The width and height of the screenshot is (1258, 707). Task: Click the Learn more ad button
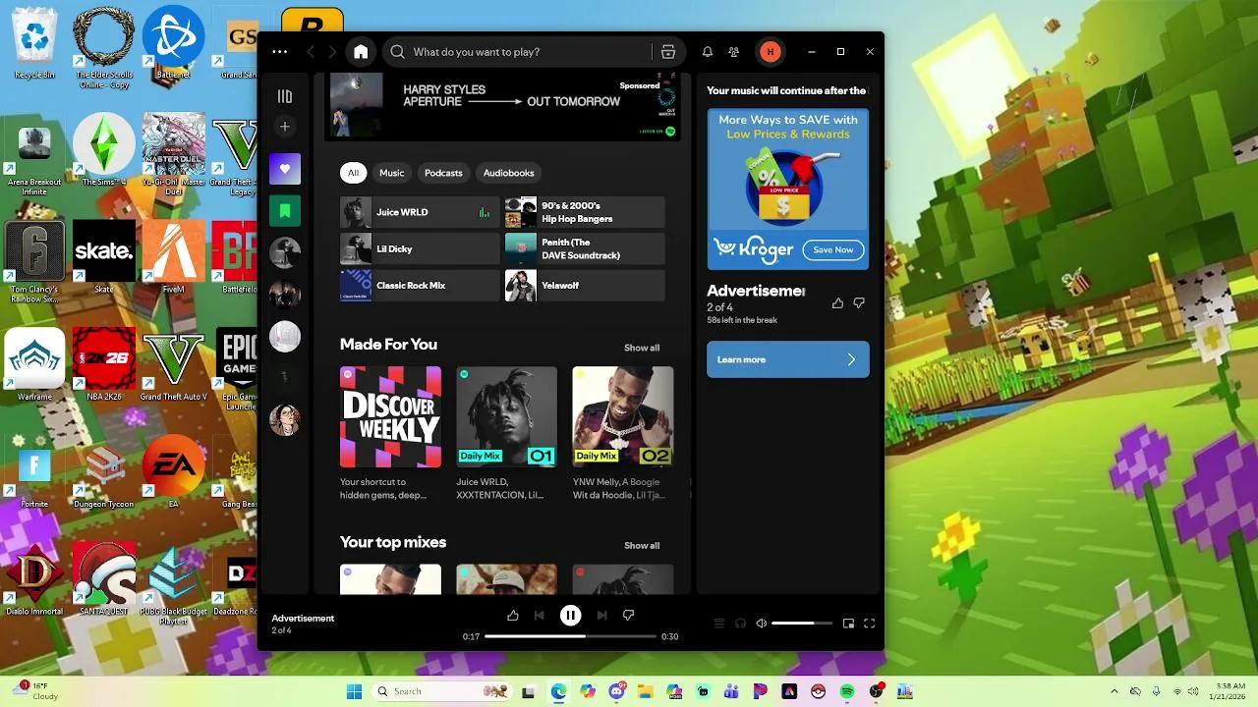tap(788, 359)
